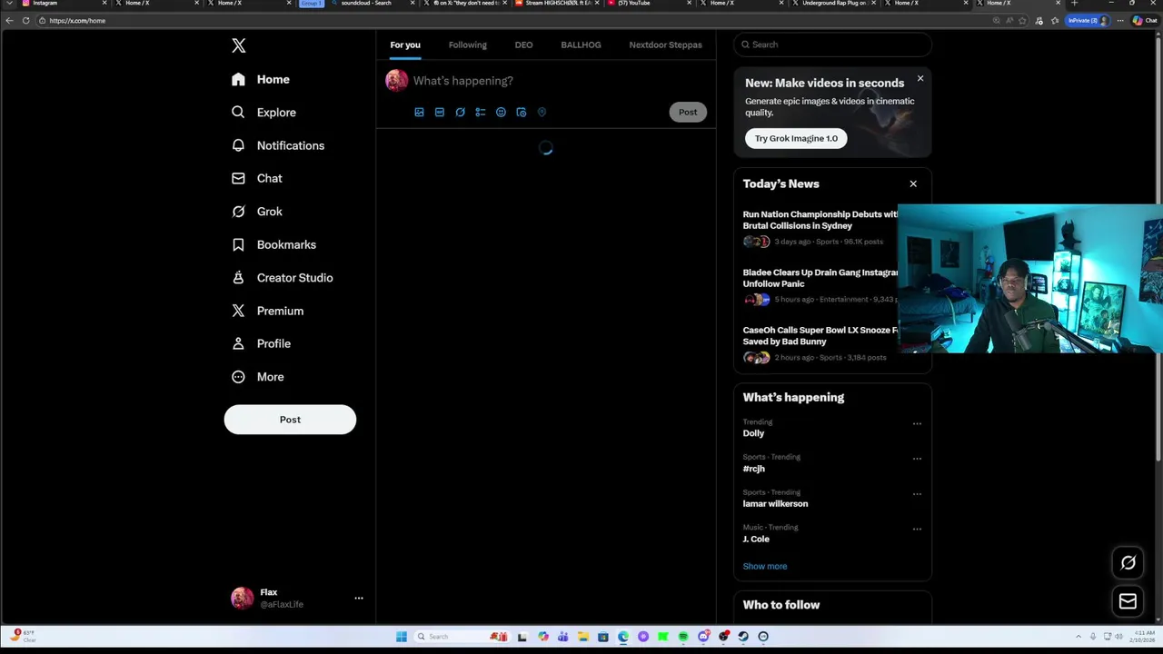
Task: Tag a location in composer
Action: click(542, 113)
